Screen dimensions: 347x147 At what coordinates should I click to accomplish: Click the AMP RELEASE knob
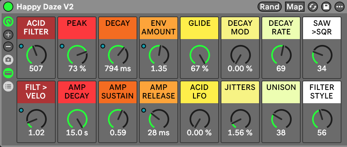click(159, 118)
